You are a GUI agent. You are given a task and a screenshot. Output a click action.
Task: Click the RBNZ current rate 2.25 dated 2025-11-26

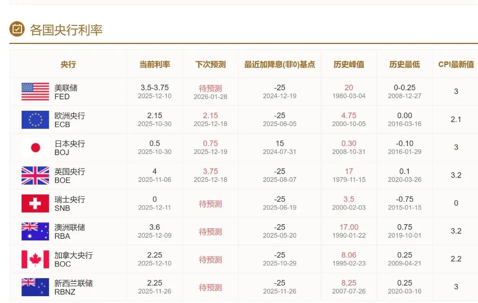[x=155, y=283]
